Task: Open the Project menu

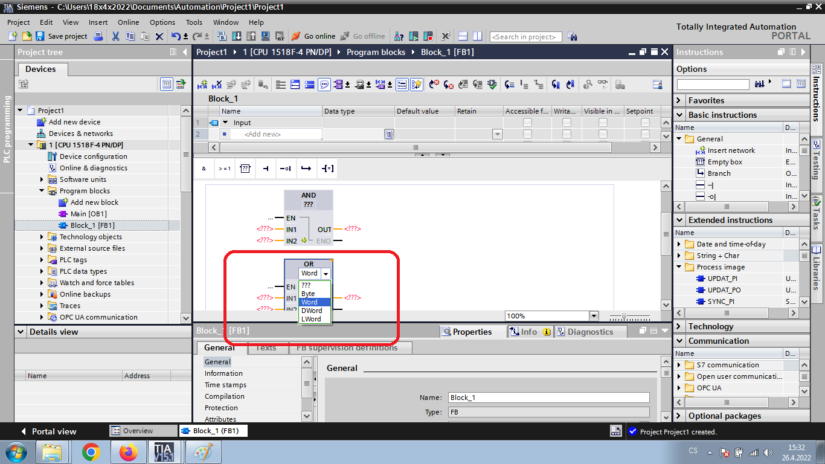Action: pyautogui.click(x=19, y=22)
